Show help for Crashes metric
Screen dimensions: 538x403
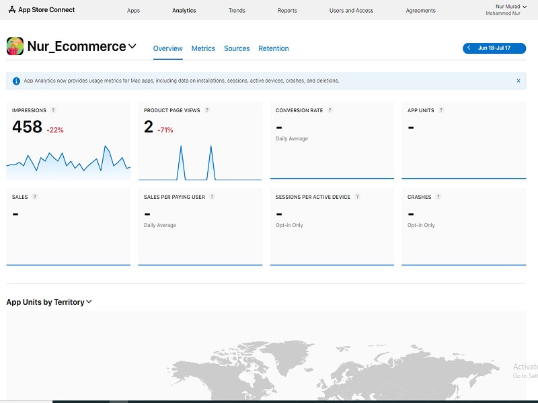pyautogui.click(x=438, y=197)
